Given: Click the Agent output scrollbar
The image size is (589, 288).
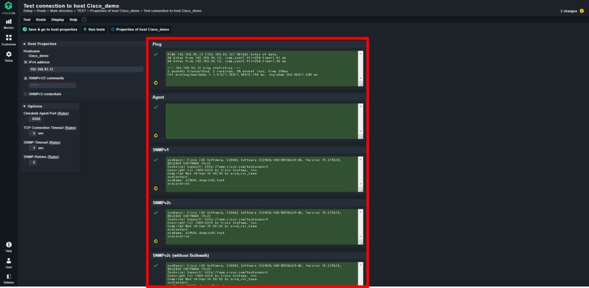Looking at the screenshot, I should pyautogui.click(x=361, y=119).
